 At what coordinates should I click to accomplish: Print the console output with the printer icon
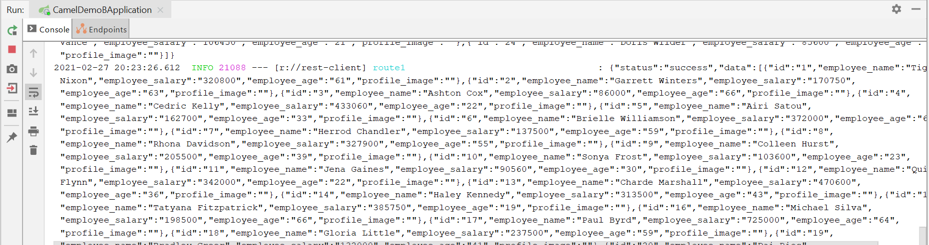(33, 131)
